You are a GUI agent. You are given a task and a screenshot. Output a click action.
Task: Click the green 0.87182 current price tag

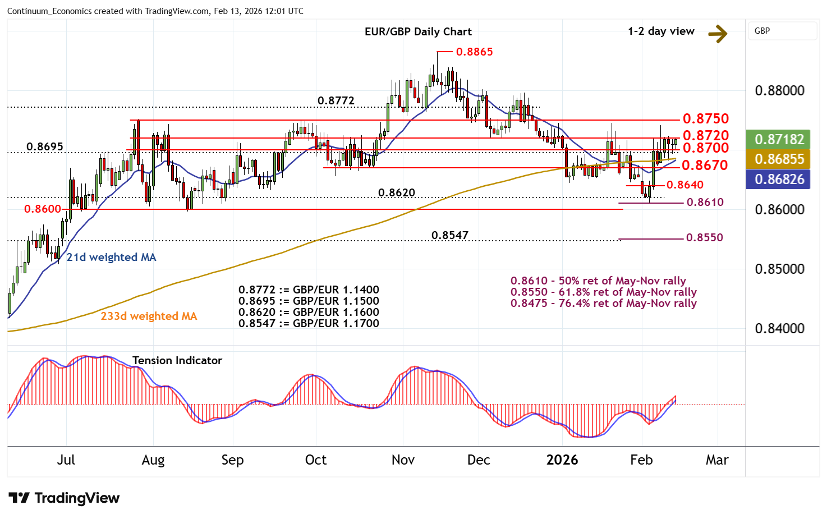[778, 139]
